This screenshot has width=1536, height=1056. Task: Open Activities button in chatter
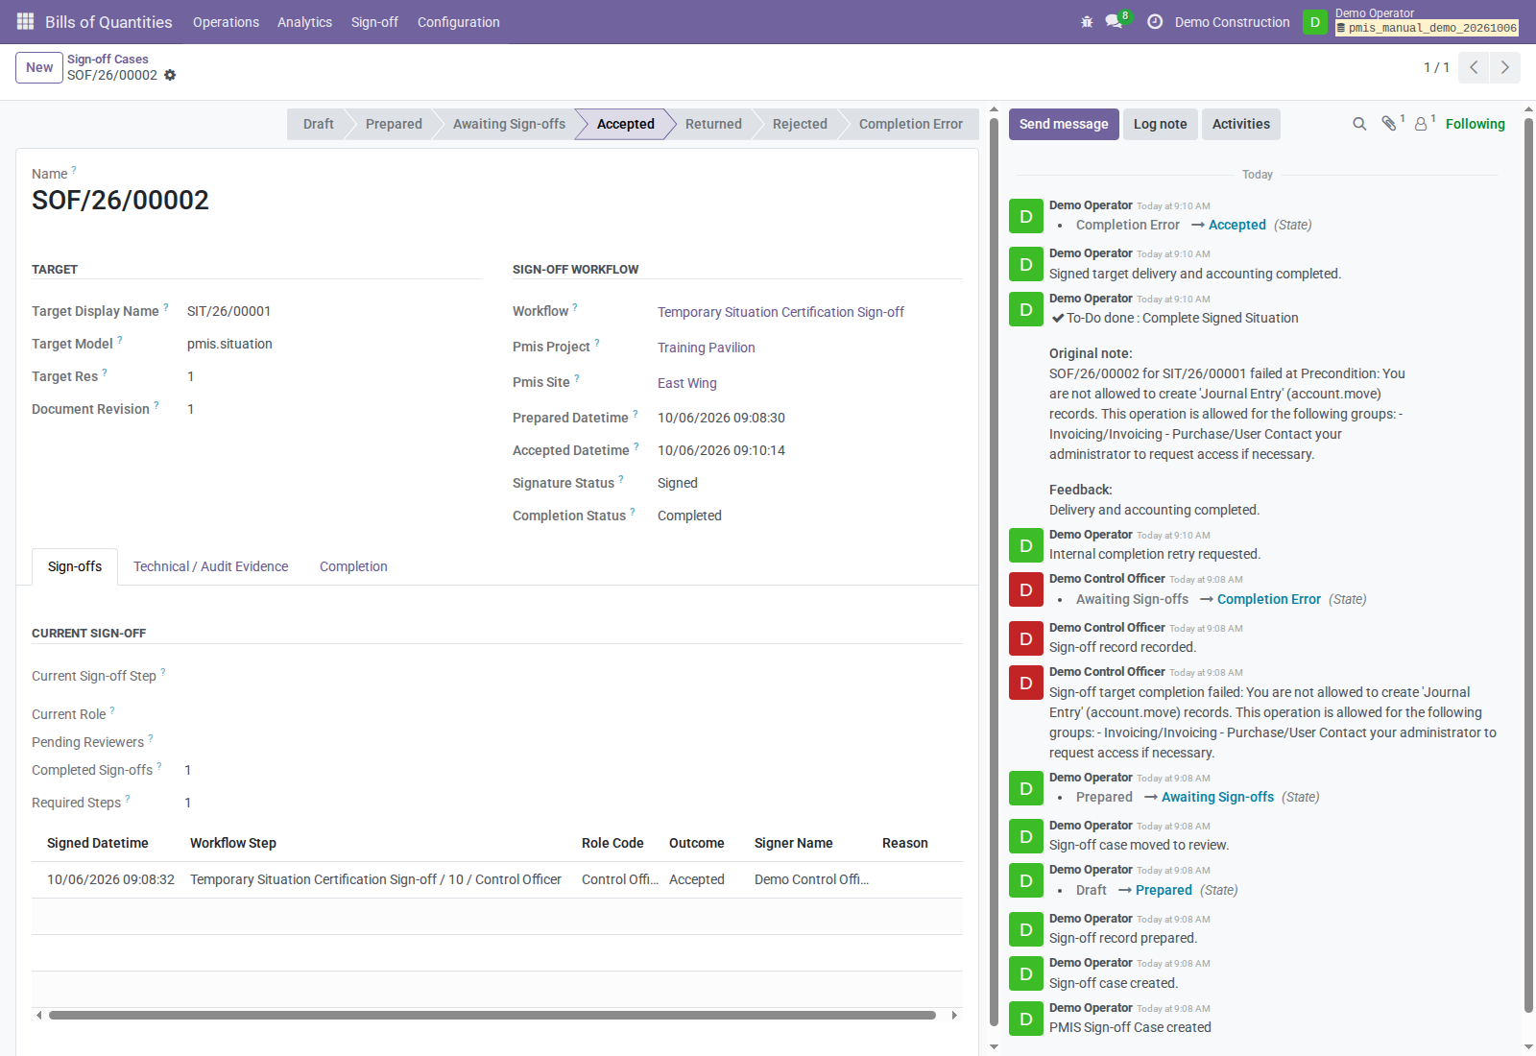(x=1240, y=124)
